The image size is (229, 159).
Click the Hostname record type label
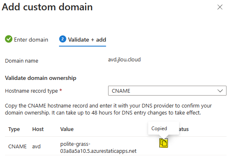(x=31, y=91)
